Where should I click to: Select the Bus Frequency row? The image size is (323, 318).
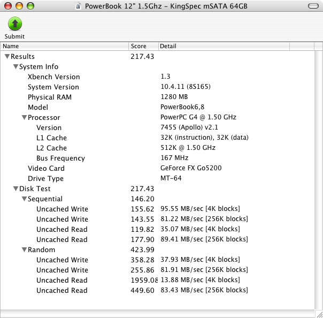(157, 158)
